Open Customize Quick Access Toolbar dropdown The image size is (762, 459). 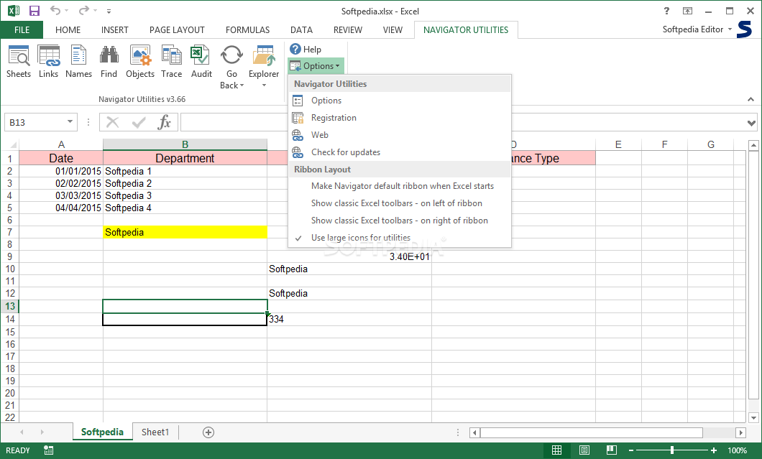coord(109,11)
